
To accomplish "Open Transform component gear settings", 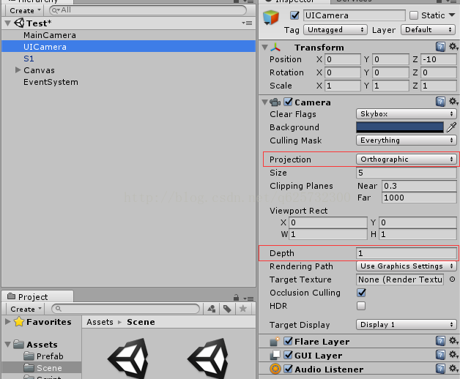I will (453, 47).
